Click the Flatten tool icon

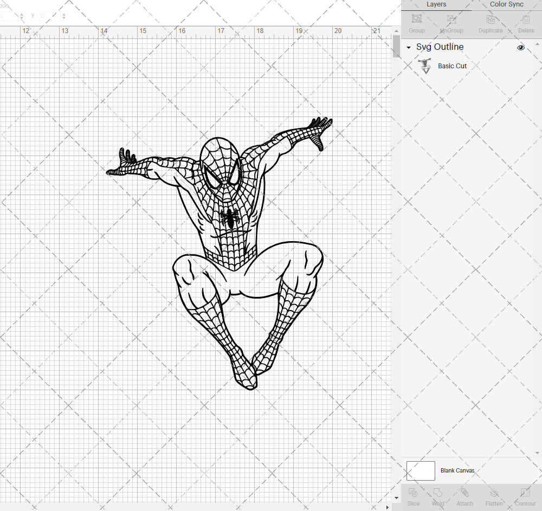[x=494, y=493]
